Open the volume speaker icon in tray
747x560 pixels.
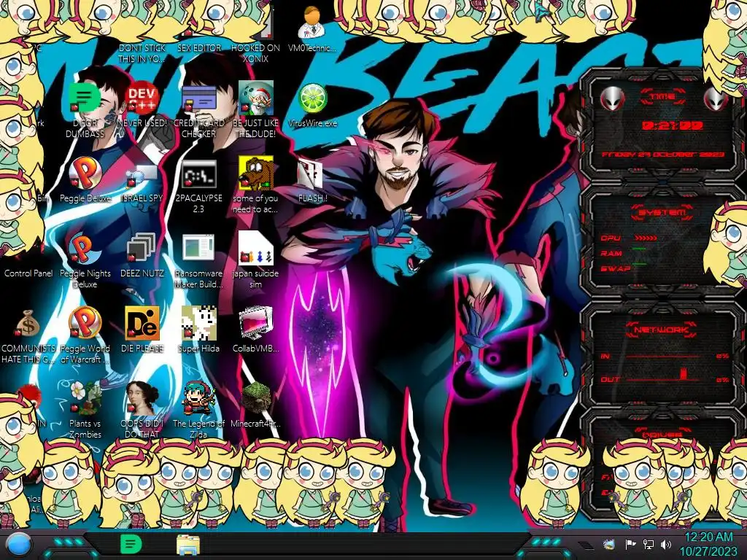(666, 544)
